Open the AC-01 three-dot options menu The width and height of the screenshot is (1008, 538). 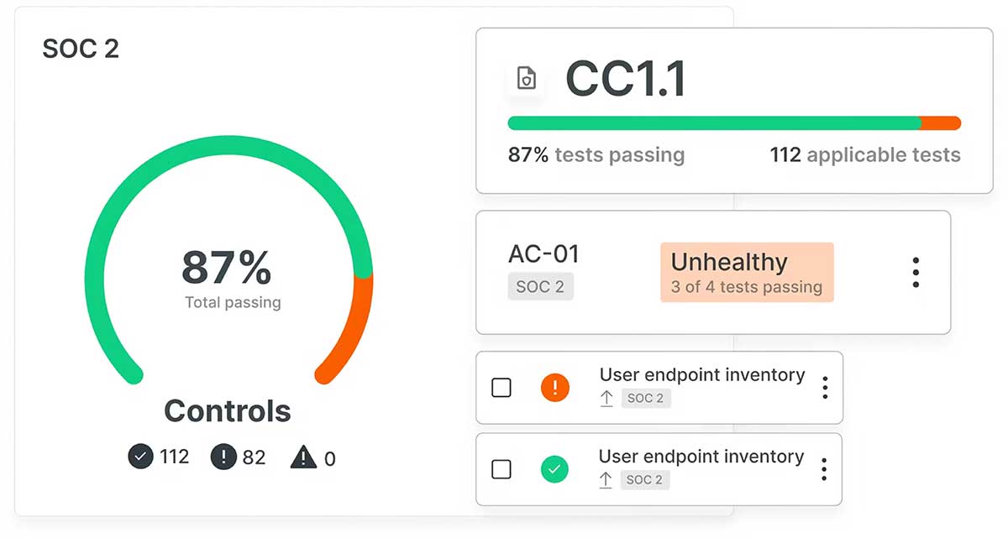pos(916,273)
